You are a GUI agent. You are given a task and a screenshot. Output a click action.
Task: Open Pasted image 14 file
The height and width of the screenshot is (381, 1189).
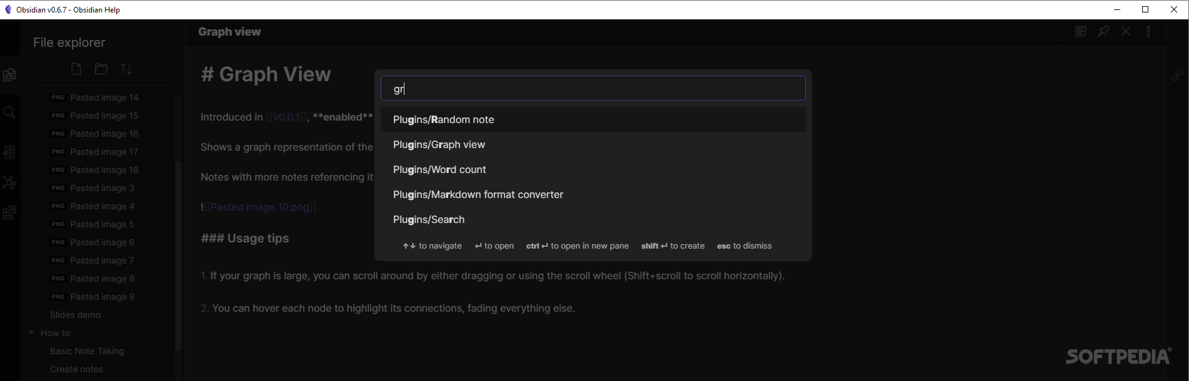tap(104, 97)
